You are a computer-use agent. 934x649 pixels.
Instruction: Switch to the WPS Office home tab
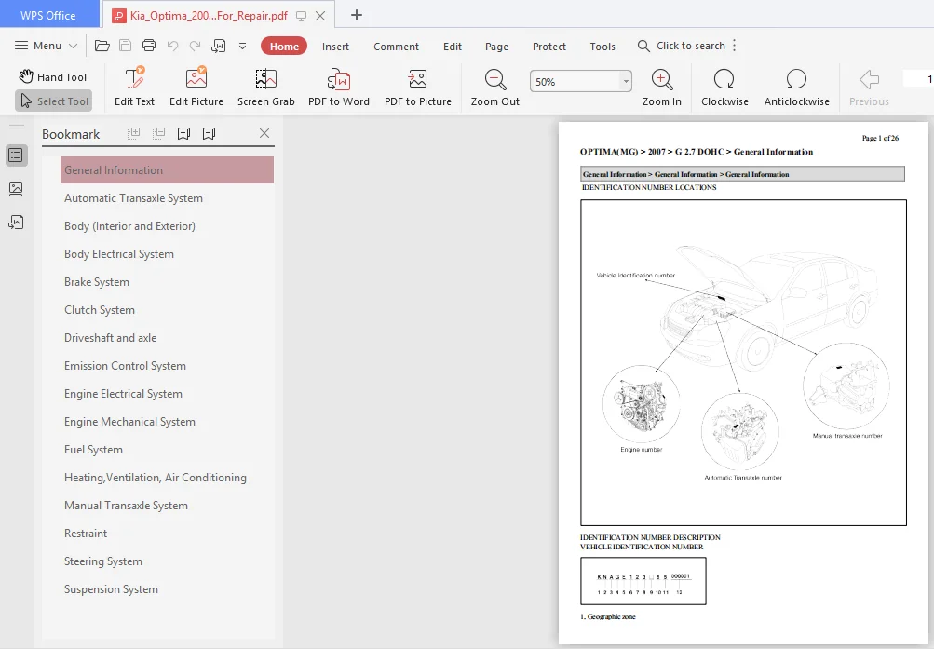point(48,15)
